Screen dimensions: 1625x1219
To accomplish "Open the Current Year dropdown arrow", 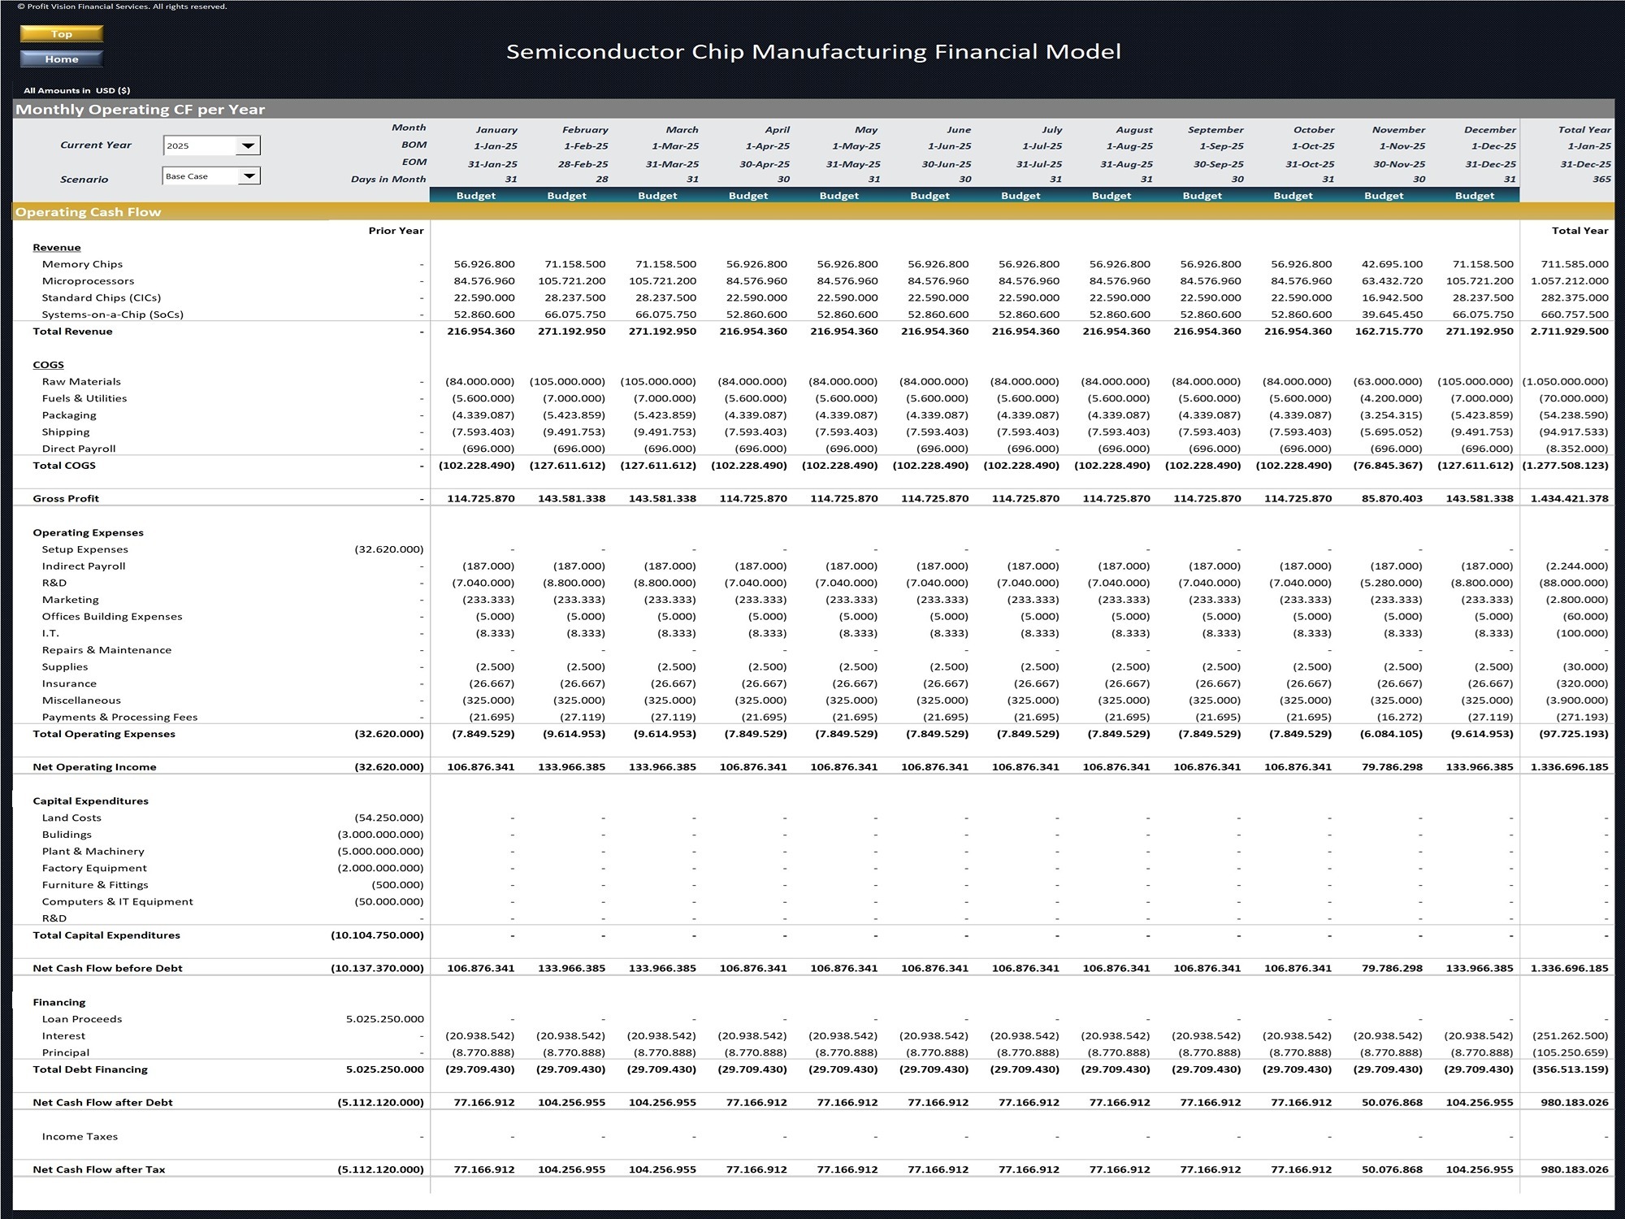I will click(x=248, y=146).
